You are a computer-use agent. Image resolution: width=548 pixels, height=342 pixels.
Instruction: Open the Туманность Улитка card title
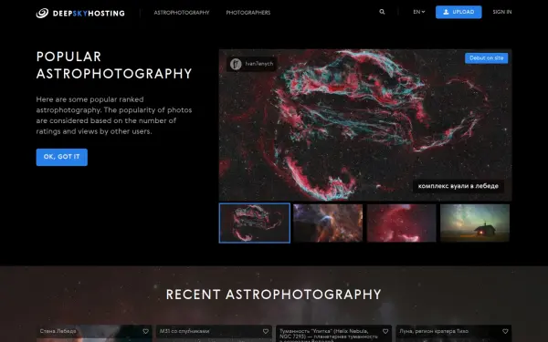point(329,335)
